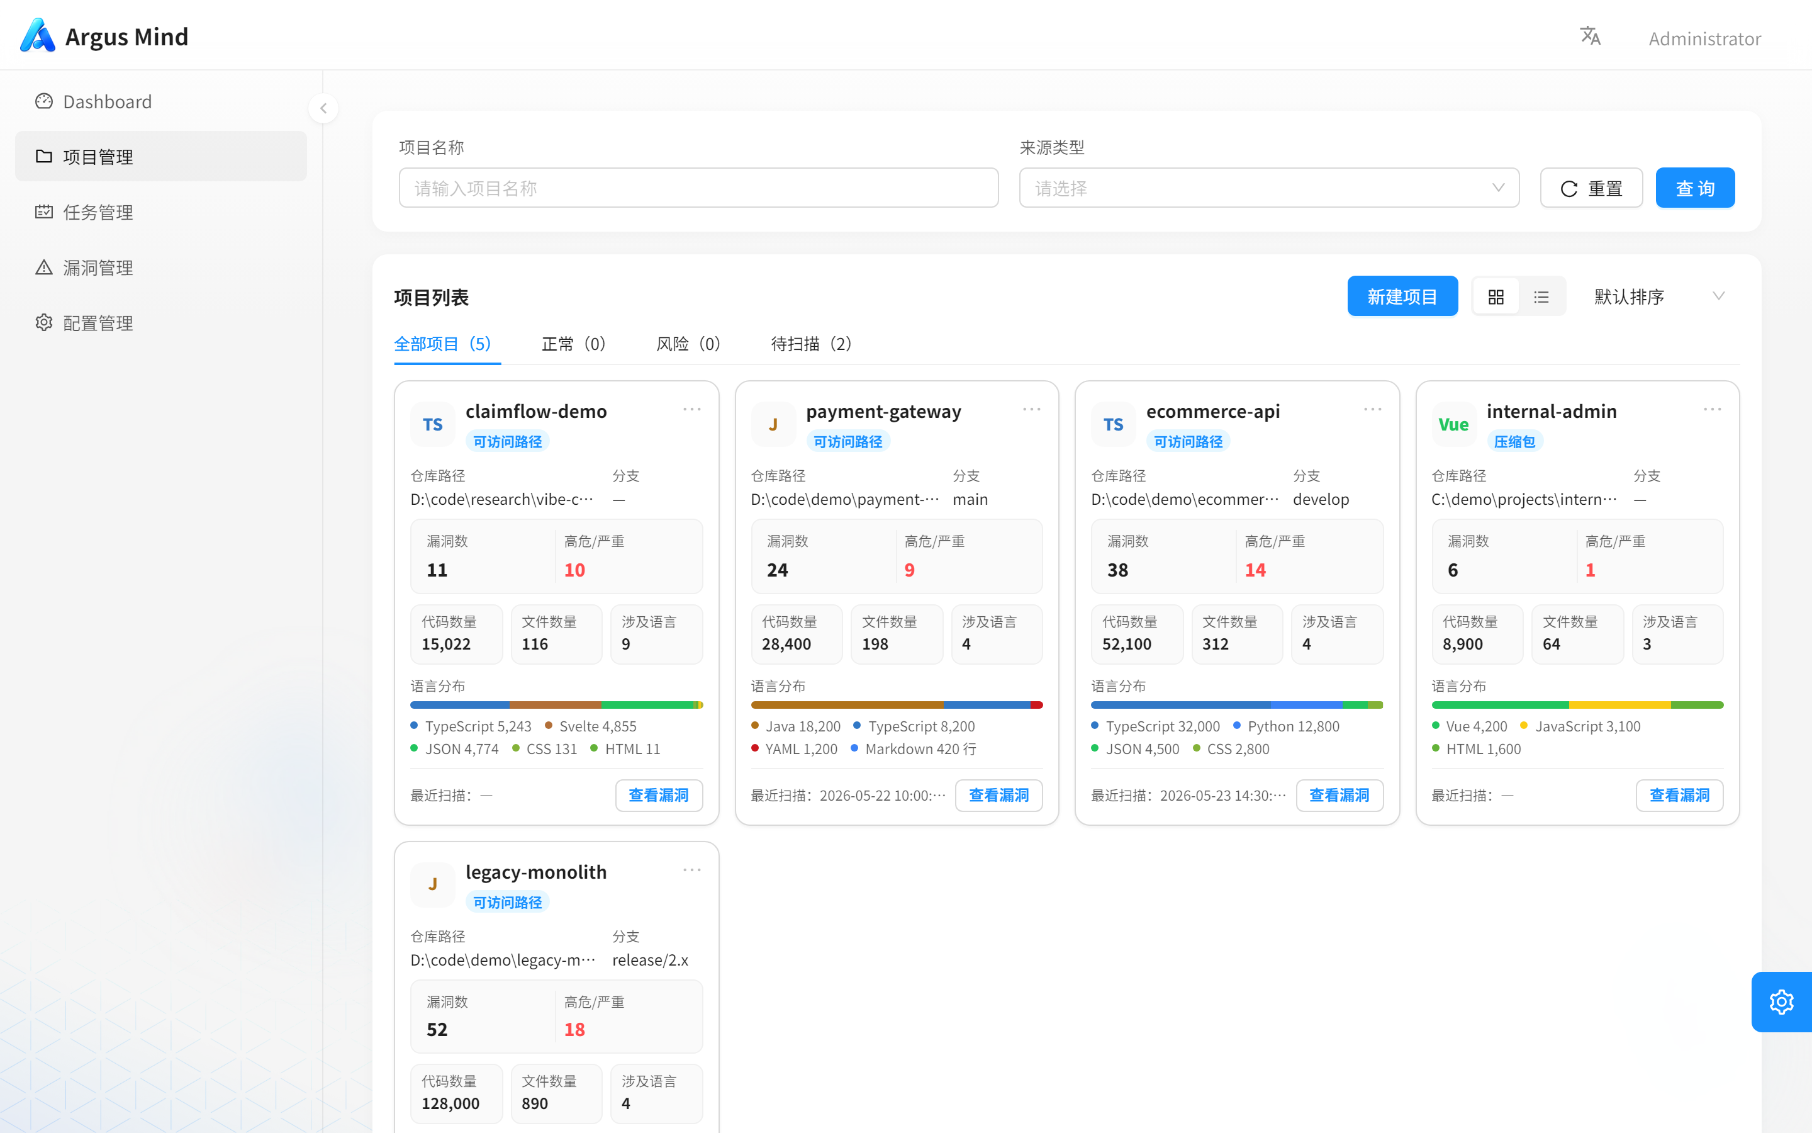Go to Dashboard in the sidebar

click(x=161, y=101)
